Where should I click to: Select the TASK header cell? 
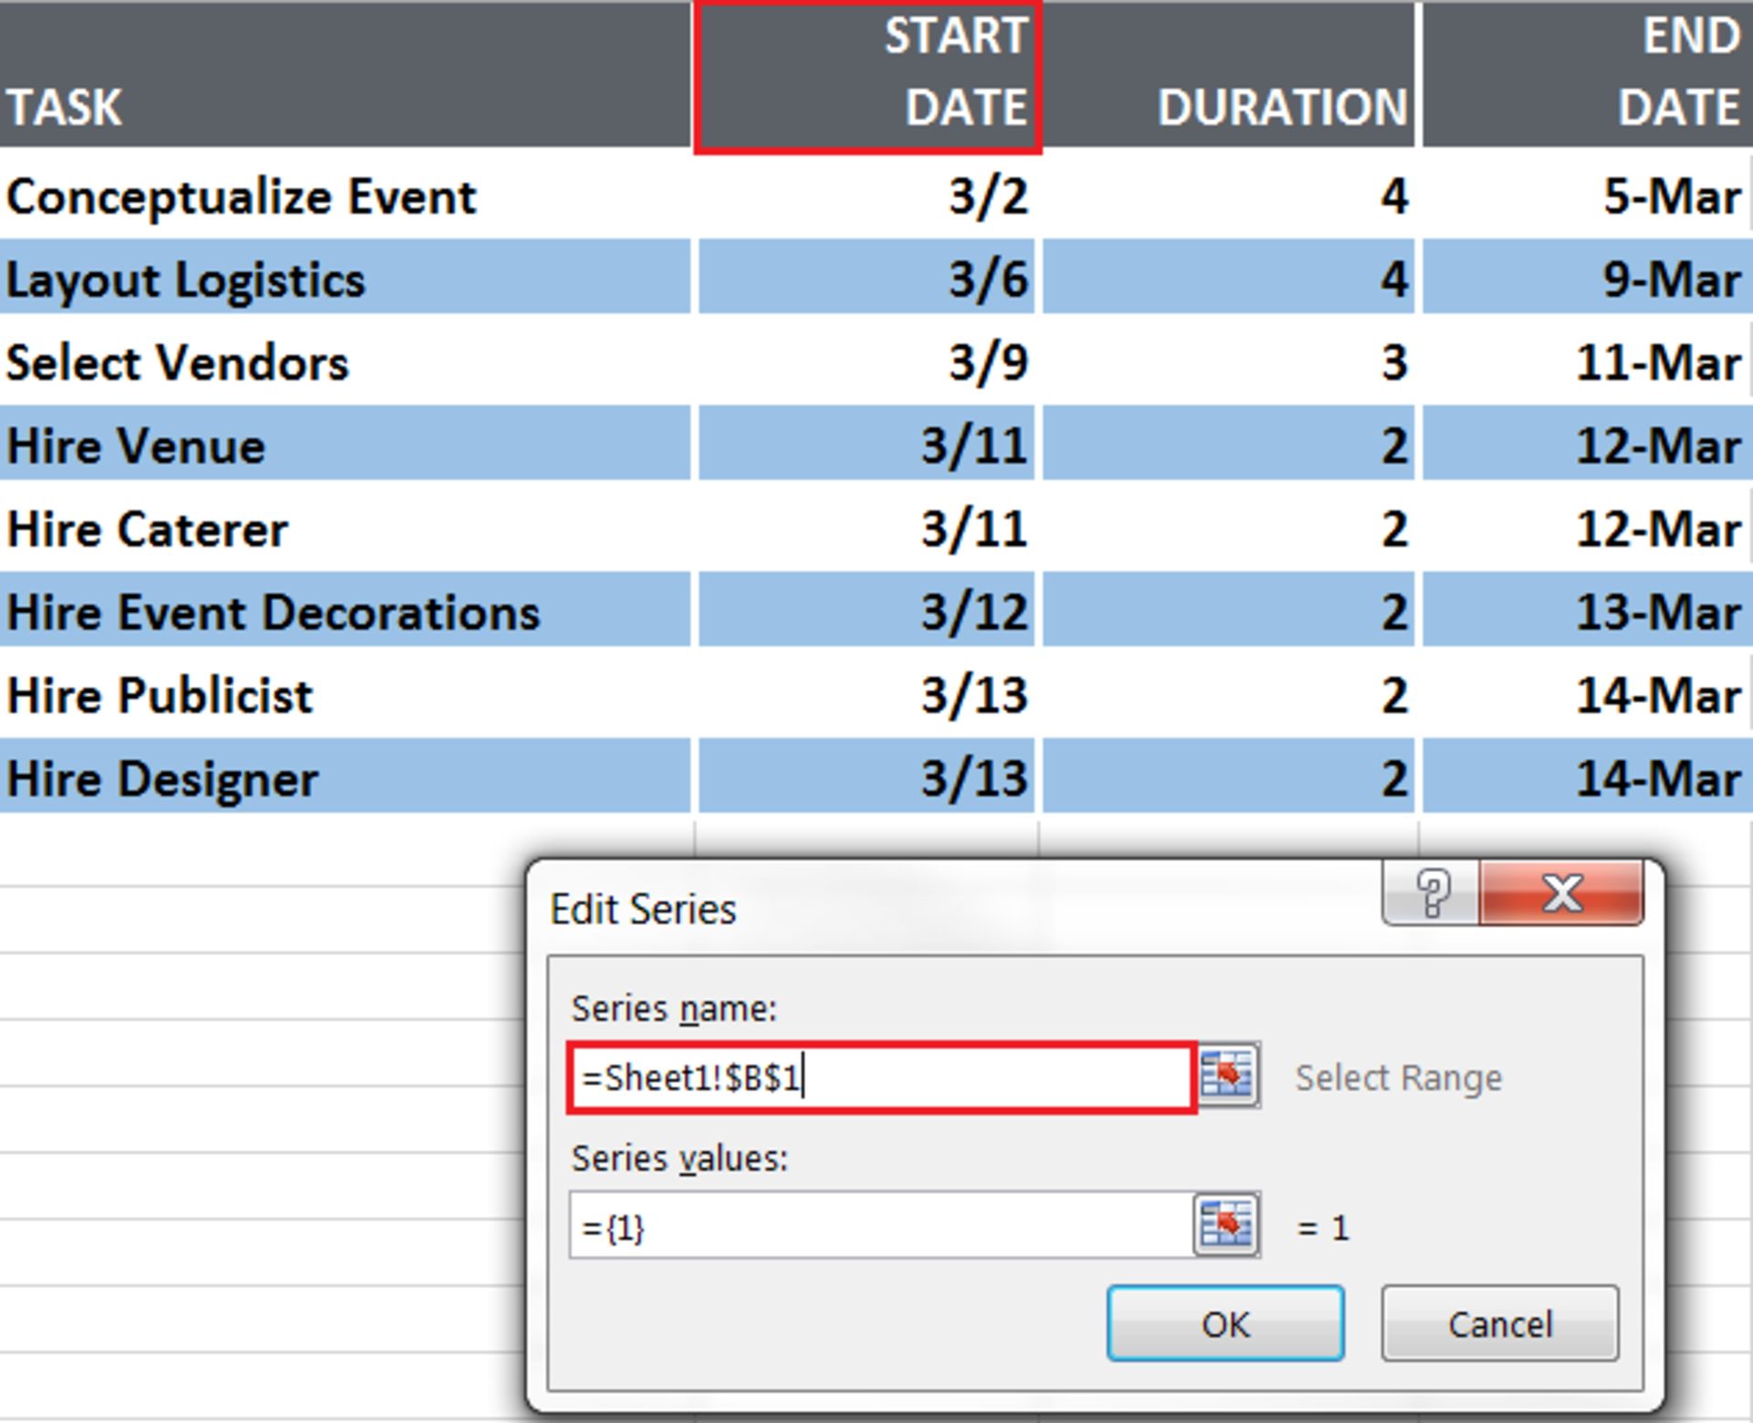(x=345, y=75)
